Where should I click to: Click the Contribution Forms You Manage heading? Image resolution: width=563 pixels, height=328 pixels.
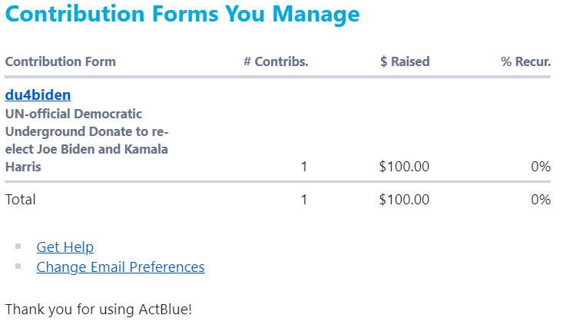[182, 14]
